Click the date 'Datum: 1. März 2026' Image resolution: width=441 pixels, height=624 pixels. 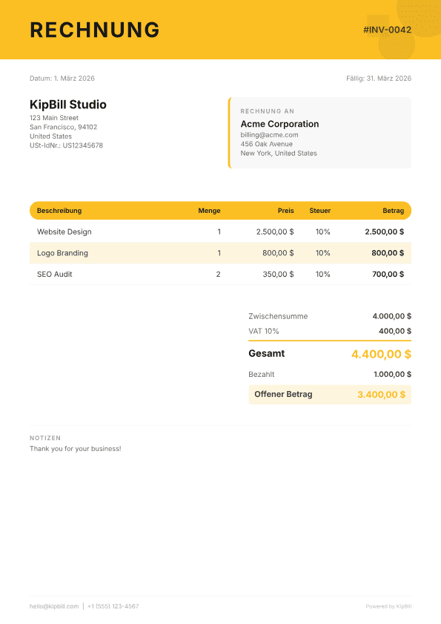tap(62, 79)
